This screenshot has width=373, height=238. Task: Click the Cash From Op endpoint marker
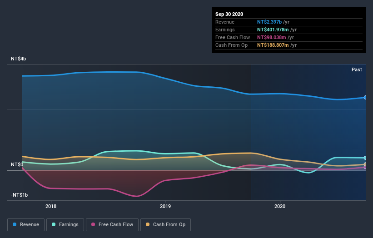(365, 164)
